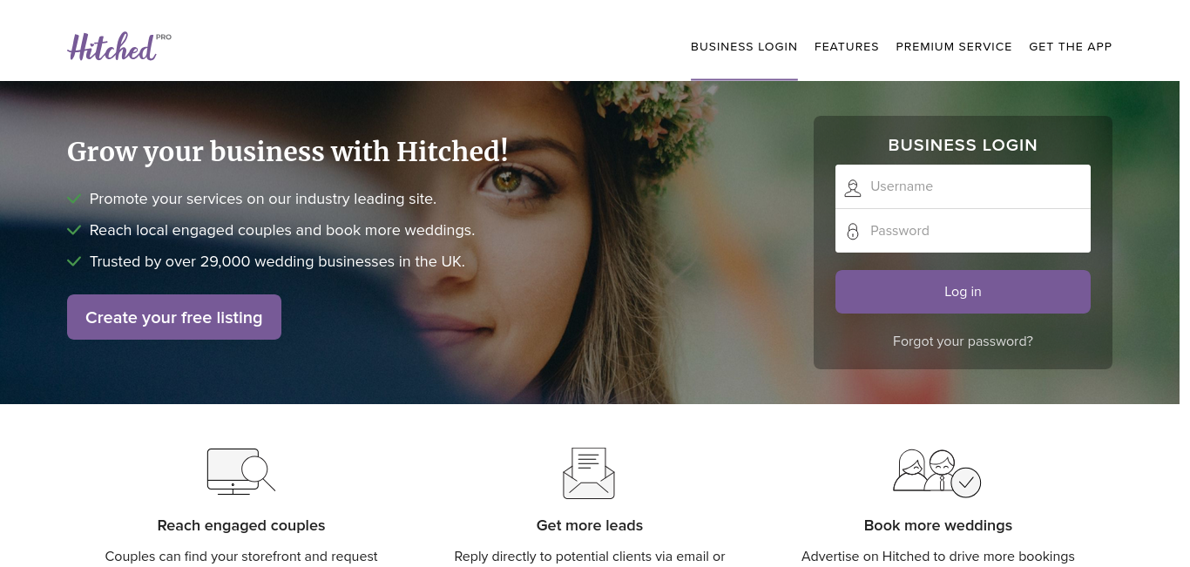Click the purple Log in button
The width and height of the screenshot is (1190, 567).
[963, 292]
